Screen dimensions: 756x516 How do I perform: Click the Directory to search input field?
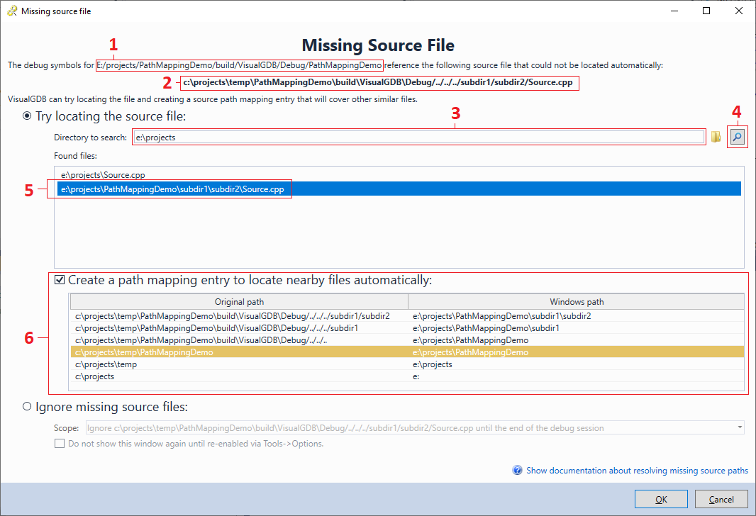coord(419,138)
